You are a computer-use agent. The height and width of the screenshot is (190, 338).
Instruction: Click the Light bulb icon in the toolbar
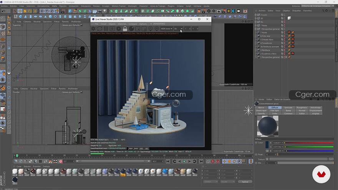tap(105, 11)
